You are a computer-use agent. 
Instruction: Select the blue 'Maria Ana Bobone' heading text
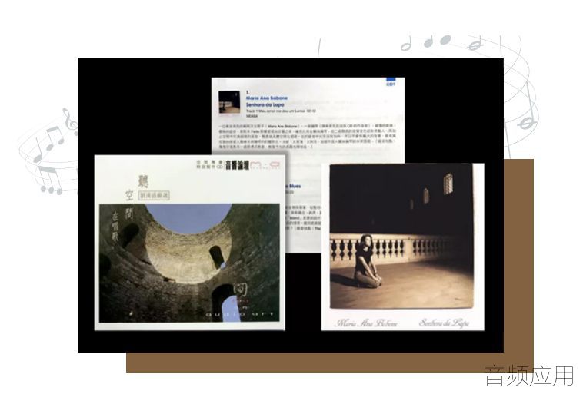(267, 98)
